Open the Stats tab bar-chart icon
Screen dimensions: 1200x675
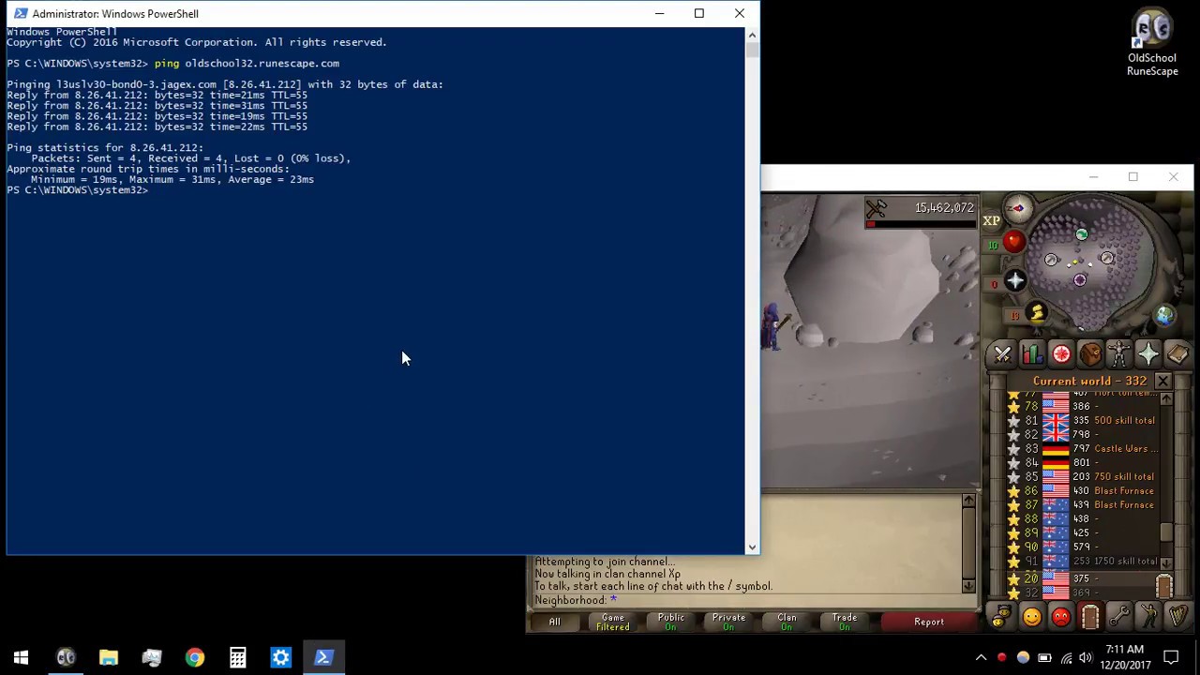pyautogui.click(x=1032, y=354)
